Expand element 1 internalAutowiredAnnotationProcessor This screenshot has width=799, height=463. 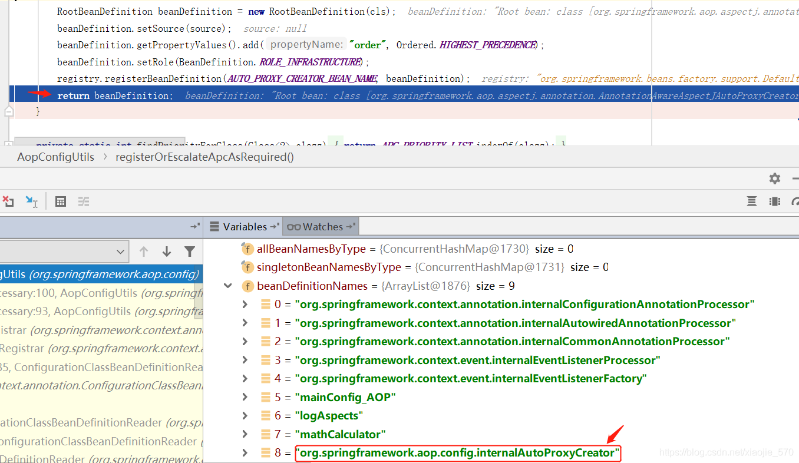click(245, 323)
